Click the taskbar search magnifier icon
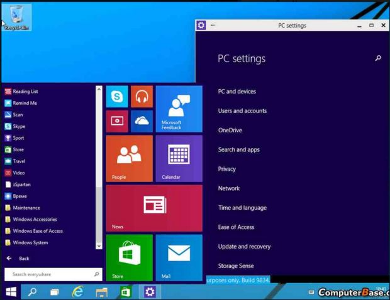 [x=32, y=292]
